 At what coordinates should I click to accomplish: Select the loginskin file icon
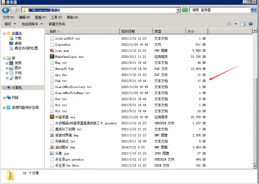pos(52,44)
